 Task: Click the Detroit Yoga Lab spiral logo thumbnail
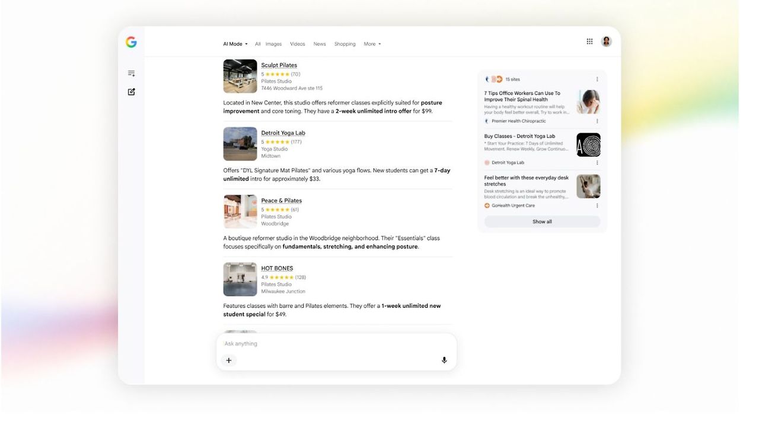[588, 144]
